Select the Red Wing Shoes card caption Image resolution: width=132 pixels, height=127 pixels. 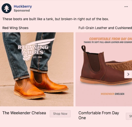point(15,28)
